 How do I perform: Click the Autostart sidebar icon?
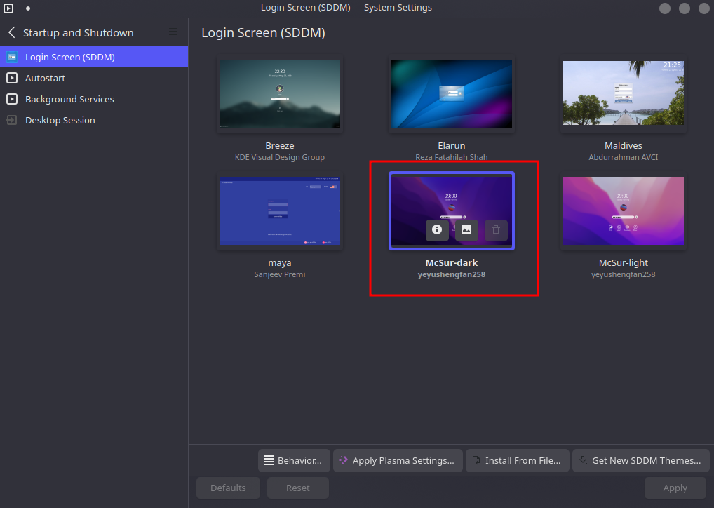pos(12,78)
